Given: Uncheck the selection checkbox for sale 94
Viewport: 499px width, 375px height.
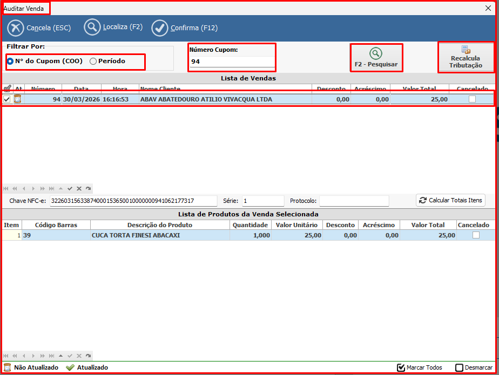Looking at the screenshot, I should coord(7,99).
